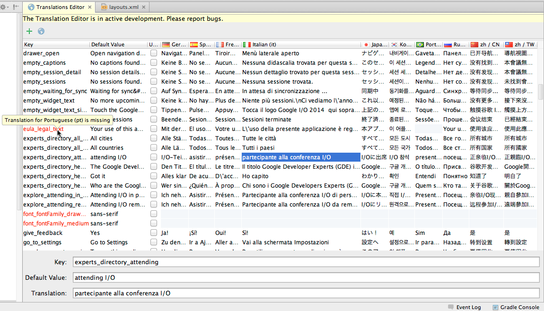Click the U... untranslatable column header
Screen dimensions: 544x311
[154, 44]
